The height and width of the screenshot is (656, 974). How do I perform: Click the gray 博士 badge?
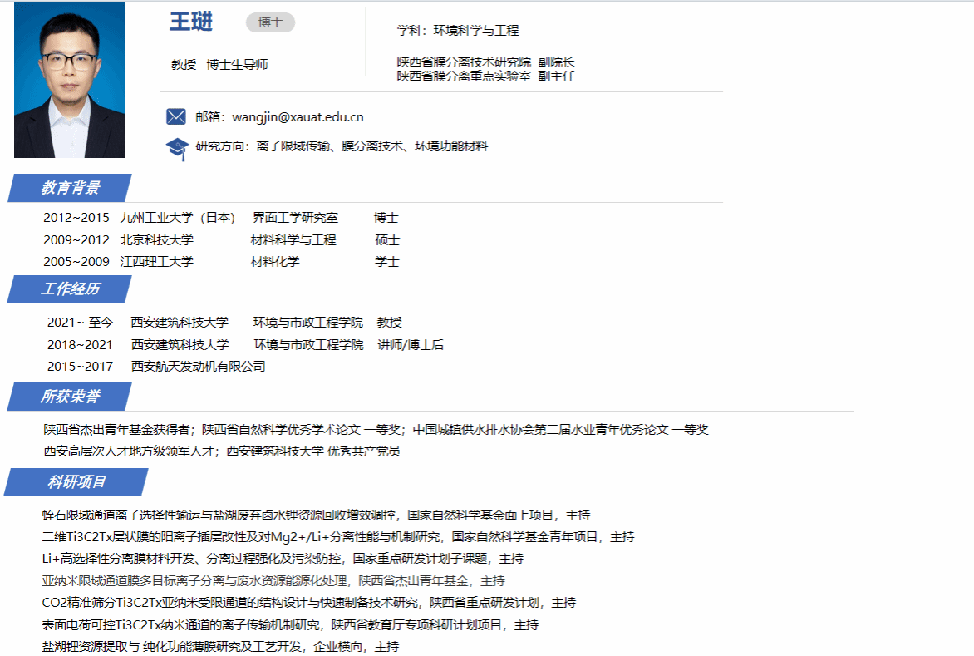click(x=270, y=22)
